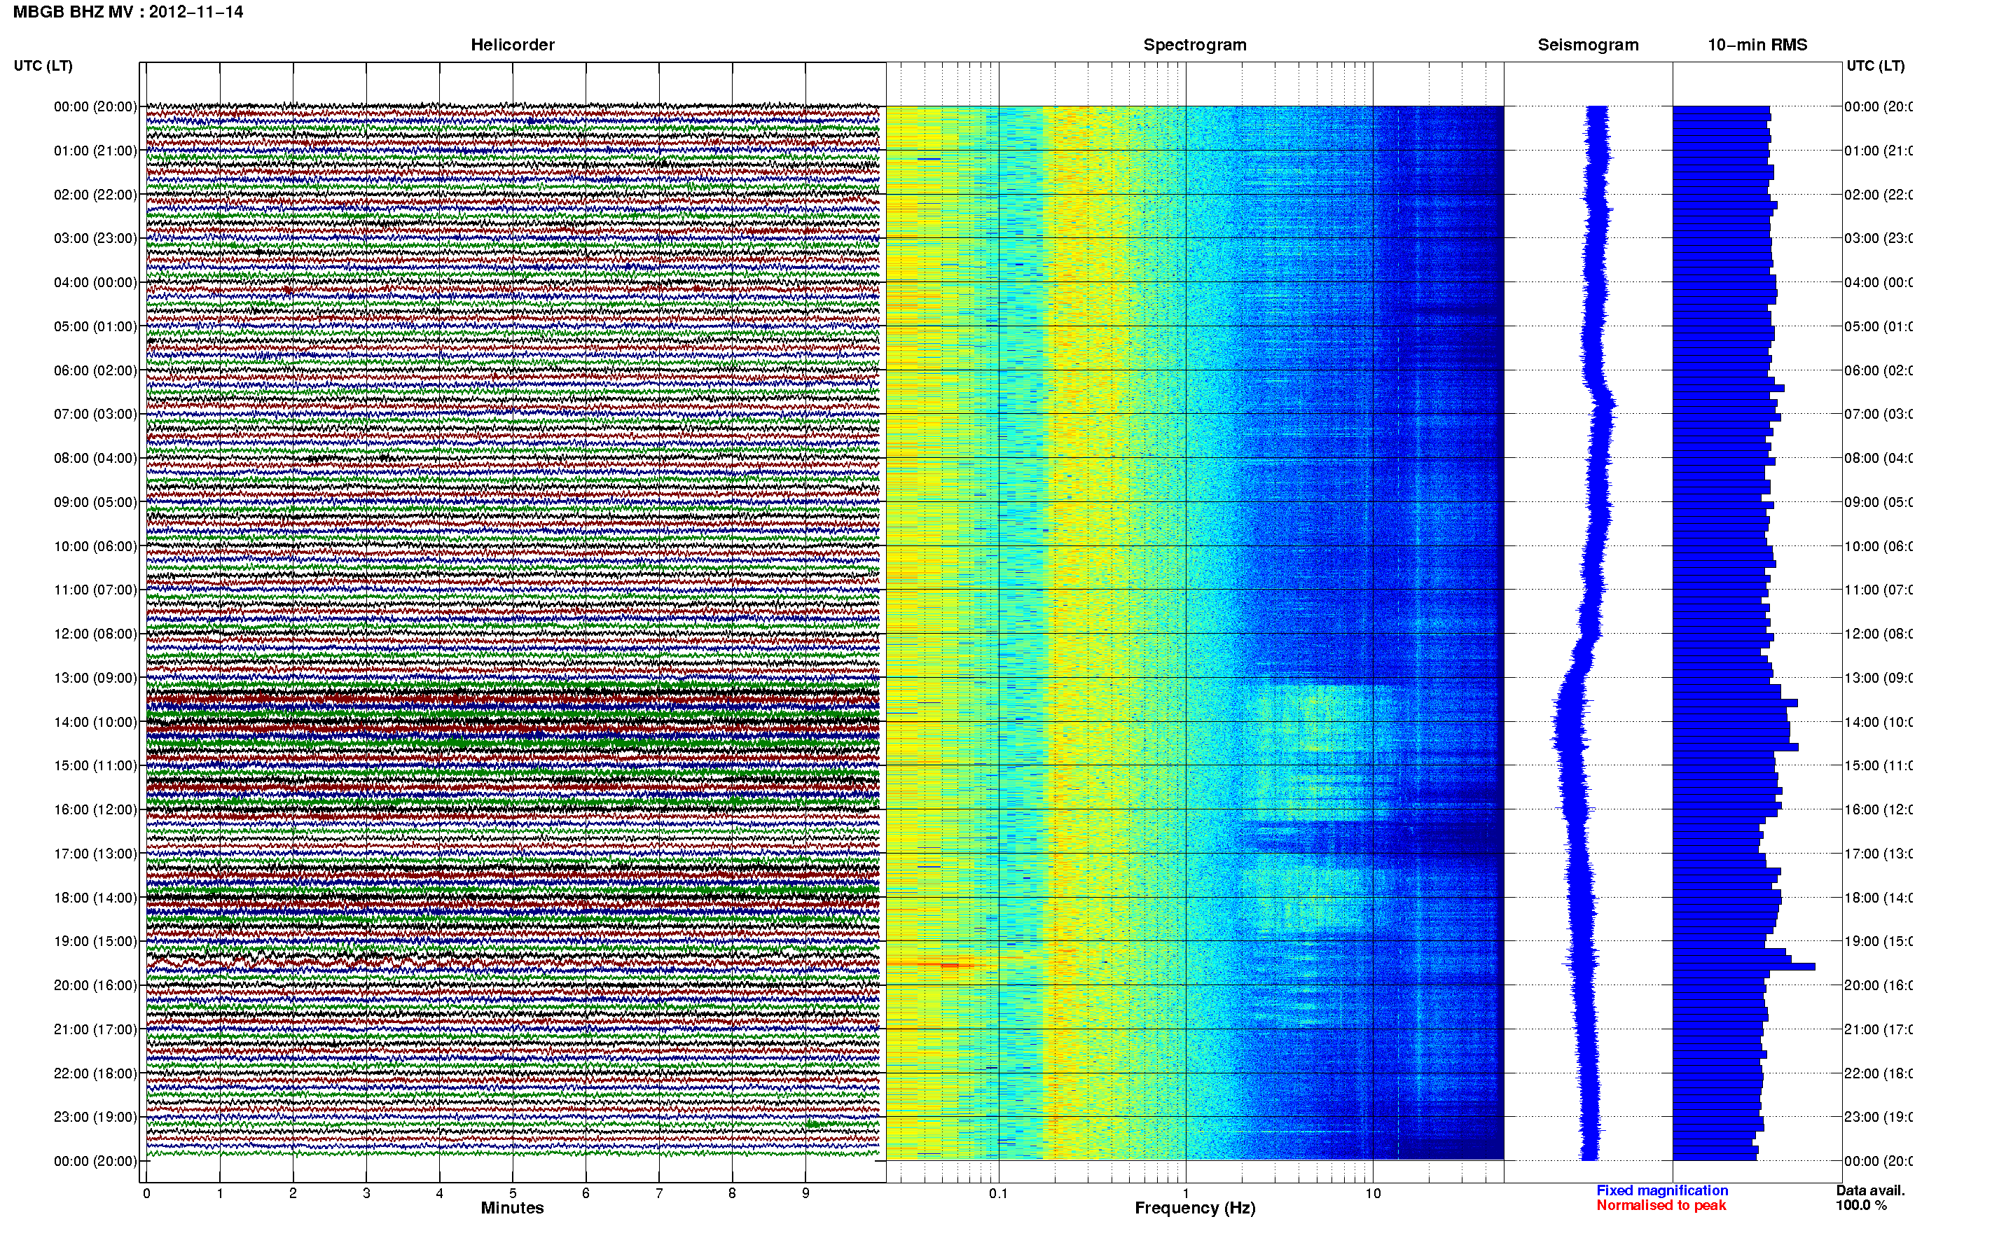Click the left 04:00 (00:00) time label

(95, 282)
